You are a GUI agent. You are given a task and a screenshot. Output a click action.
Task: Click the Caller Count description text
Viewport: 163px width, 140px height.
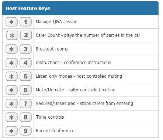[88, 35]
